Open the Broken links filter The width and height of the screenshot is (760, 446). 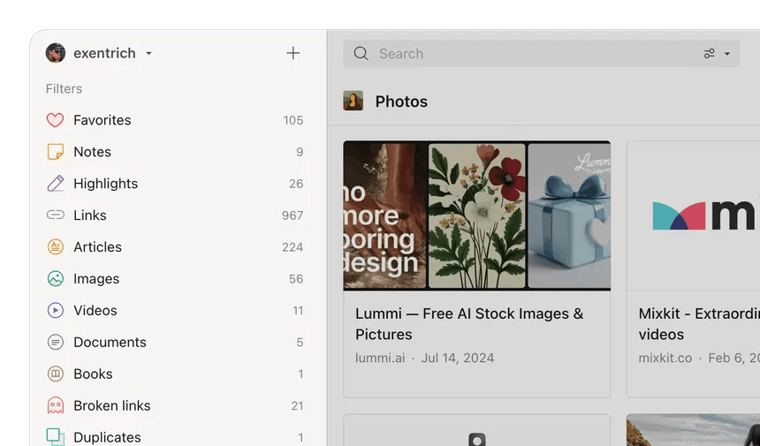[x=174, y=405]
